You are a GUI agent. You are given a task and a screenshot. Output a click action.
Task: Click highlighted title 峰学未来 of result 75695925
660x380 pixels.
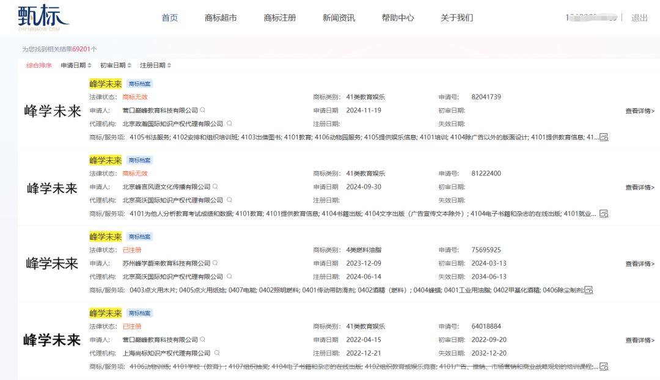pos(106,237)
